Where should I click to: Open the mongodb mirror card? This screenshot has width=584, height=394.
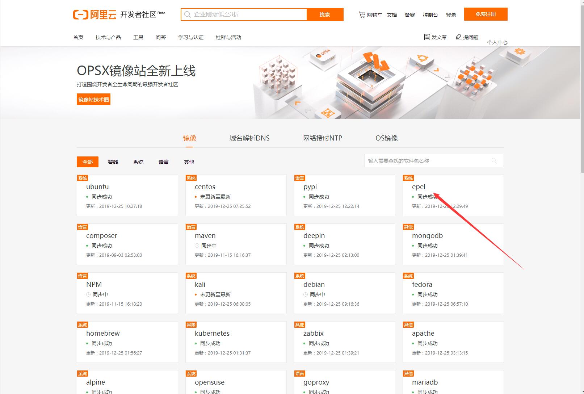coord(453,244)
